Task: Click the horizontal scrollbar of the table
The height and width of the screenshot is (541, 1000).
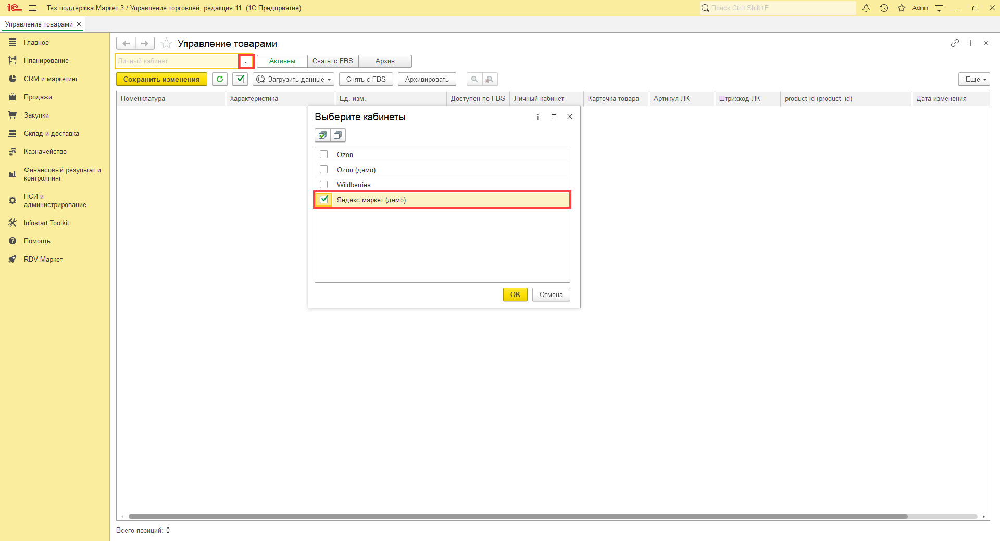Action: coord(518,517)
